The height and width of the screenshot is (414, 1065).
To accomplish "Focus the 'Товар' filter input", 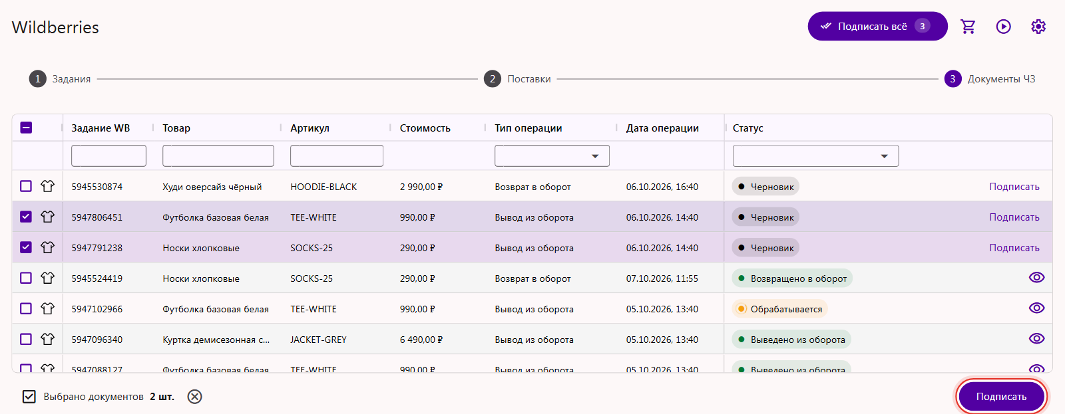I will coord(218,155).
